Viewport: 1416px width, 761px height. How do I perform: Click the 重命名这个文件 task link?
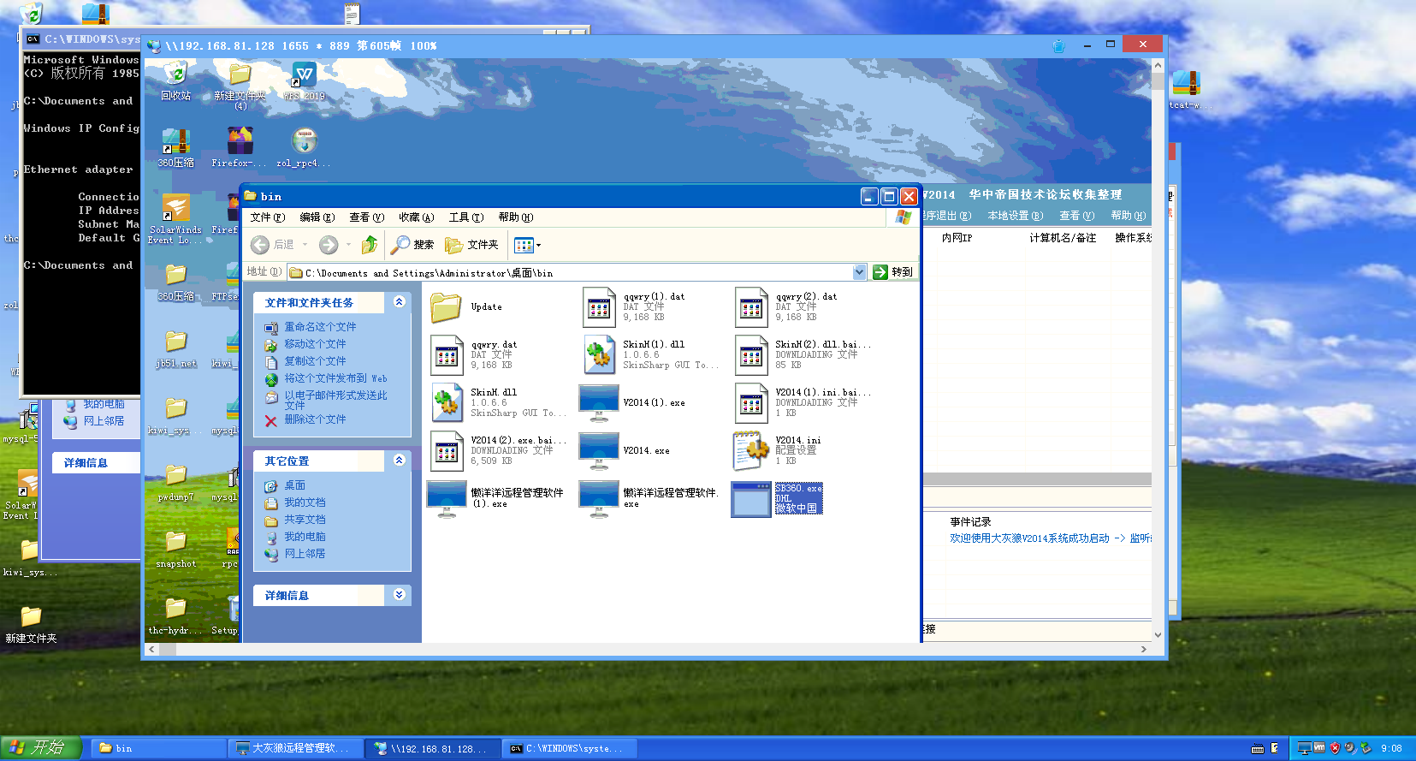(320, 327)
